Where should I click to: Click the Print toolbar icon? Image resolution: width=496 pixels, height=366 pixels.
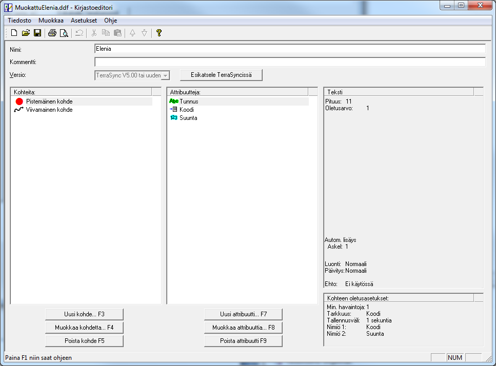[x=52, y=33]
